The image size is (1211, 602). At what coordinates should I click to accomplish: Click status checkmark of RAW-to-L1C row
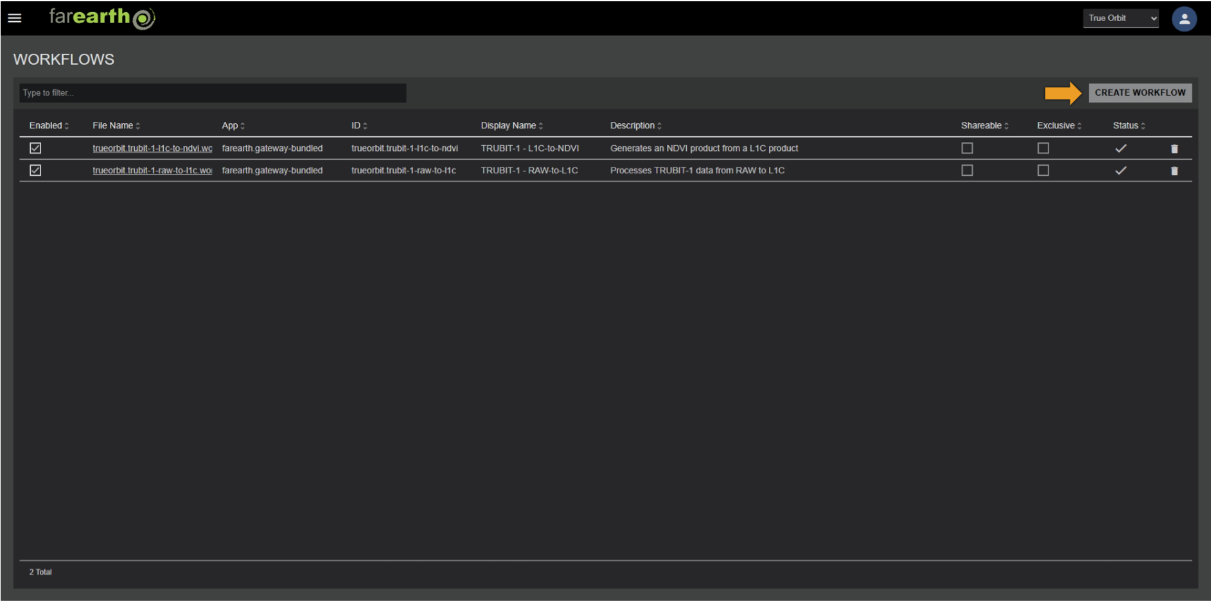coord(1120,170)
